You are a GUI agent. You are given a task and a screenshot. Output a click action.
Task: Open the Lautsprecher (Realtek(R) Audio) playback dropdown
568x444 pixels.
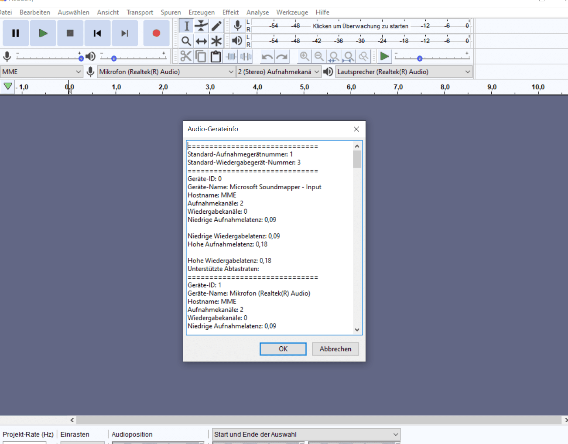tap(404, 72)
